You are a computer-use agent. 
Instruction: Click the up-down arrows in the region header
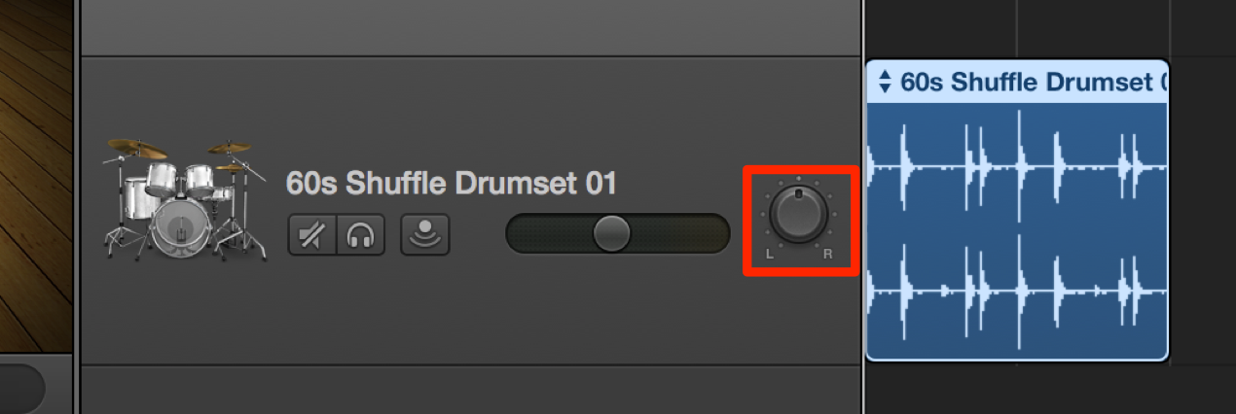click(x=885, y=82)
